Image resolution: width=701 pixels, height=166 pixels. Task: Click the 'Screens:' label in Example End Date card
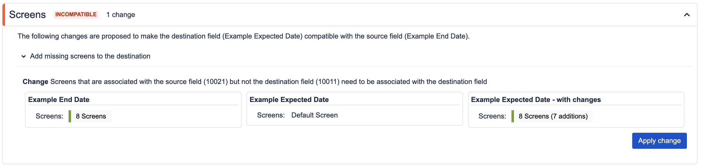coord(49,116)
